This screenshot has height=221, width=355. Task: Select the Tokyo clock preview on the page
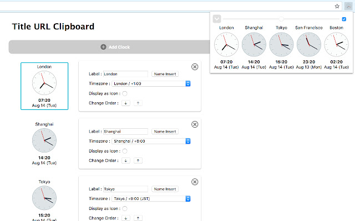click(x=44, y=198)
